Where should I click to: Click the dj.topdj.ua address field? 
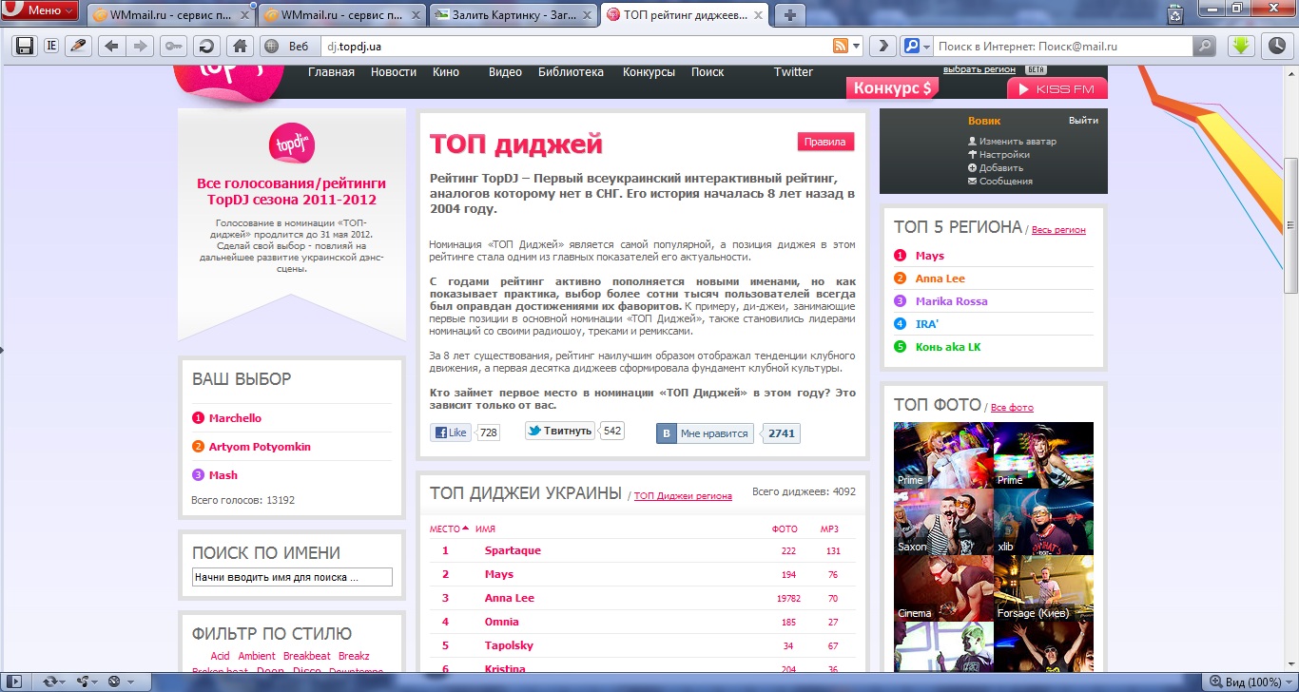click(575, 46)
